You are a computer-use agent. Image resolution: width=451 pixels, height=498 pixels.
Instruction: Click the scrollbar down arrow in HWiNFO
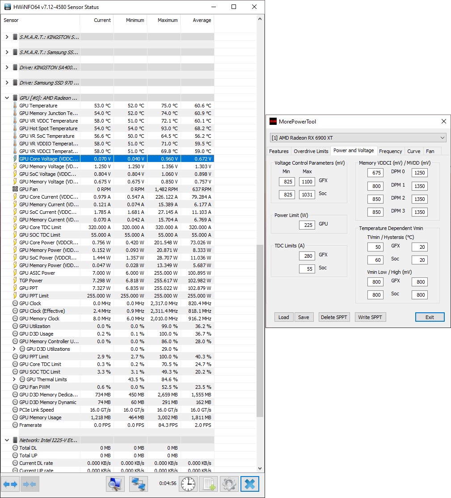click(x=260, y=468)
